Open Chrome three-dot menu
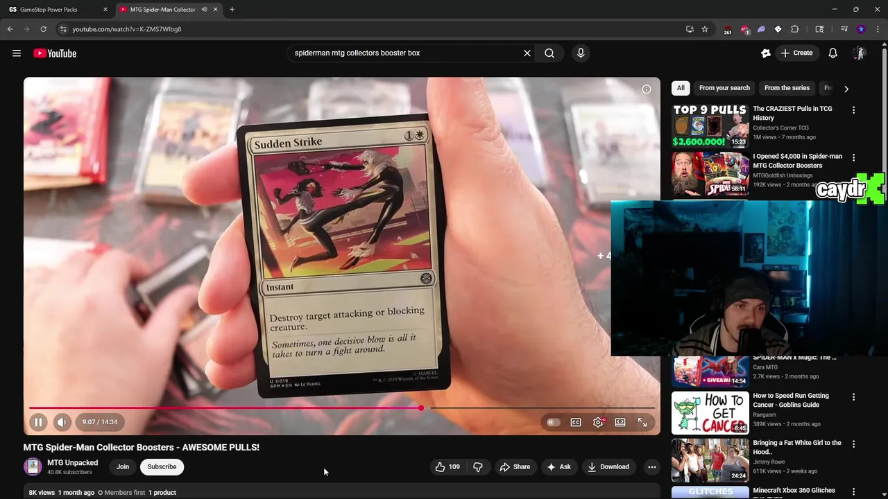 [878, 29]
